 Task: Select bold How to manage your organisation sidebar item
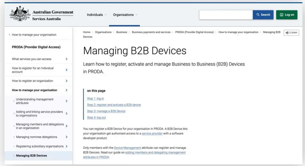point(34,90)
